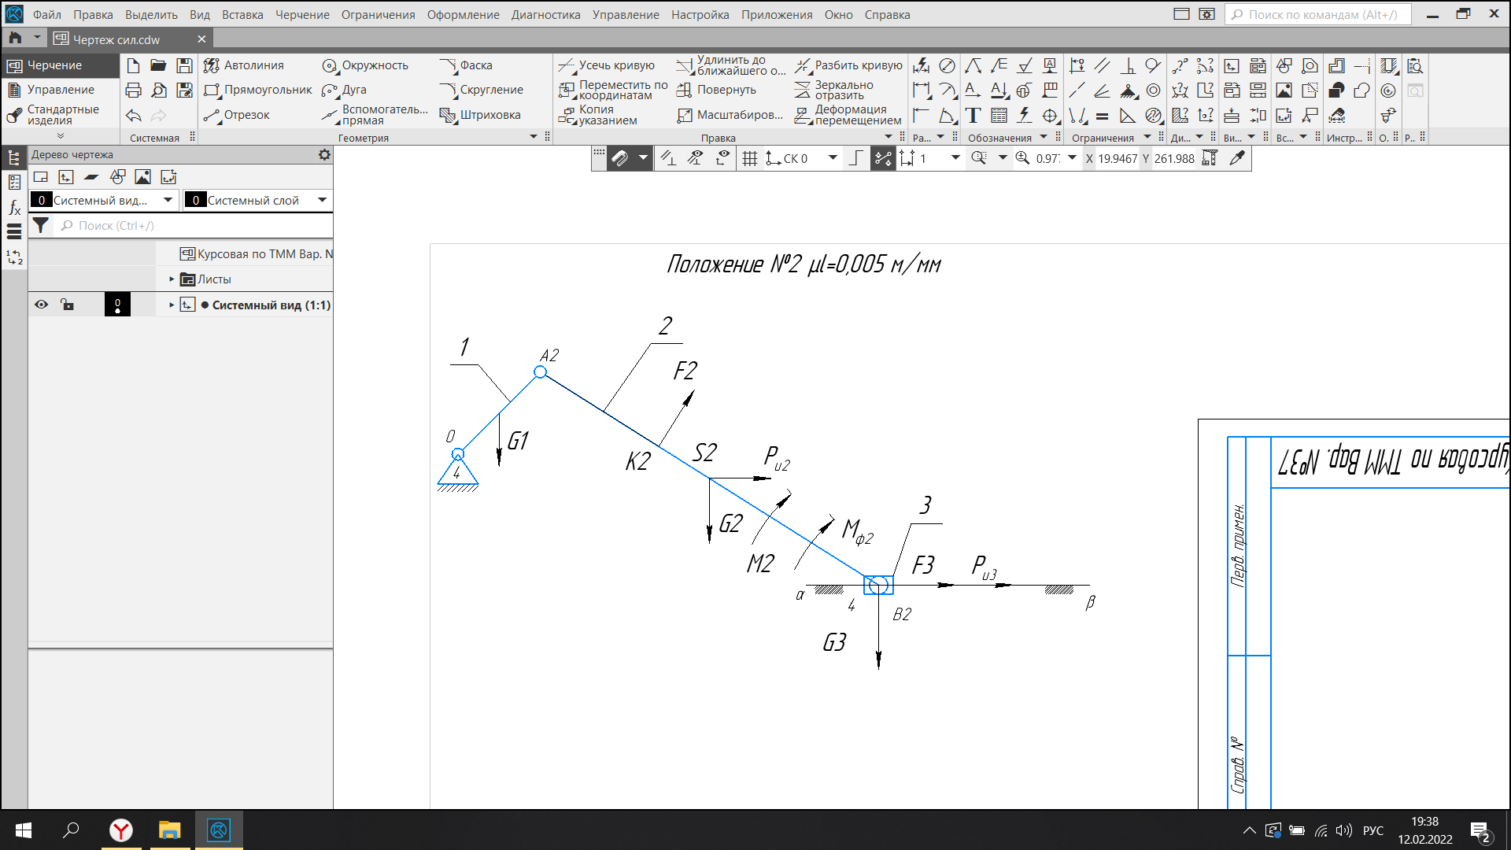Open the Файл menu
The image size is (1511, 850).
click(47, 14)
